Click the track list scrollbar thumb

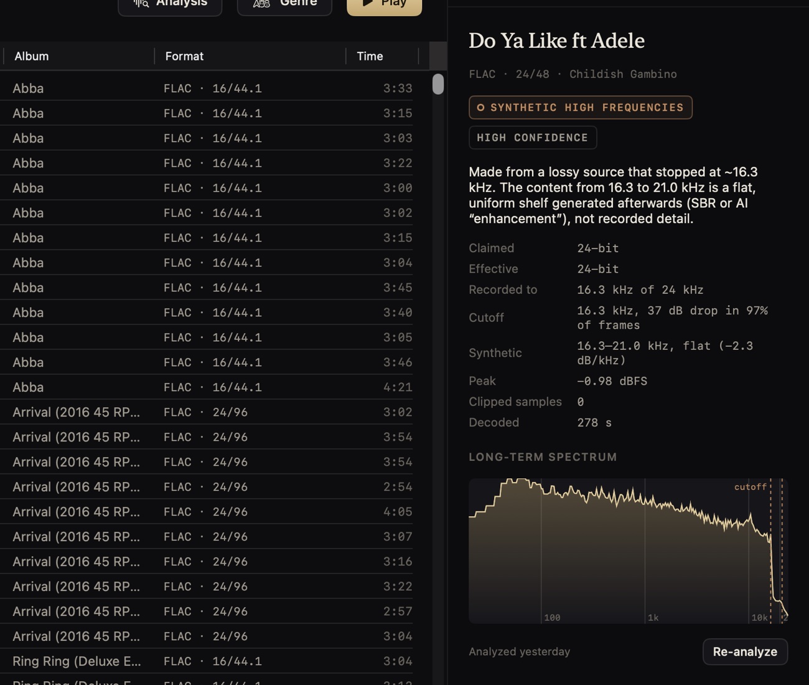(x=438, y=84)
